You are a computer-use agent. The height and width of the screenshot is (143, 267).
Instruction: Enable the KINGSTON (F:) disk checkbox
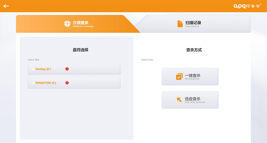[x=33, y=83]
